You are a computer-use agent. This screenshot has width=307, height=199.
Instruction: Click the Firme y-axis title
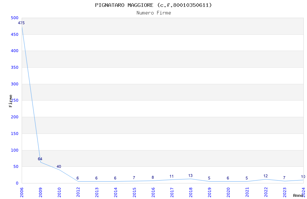10,101
